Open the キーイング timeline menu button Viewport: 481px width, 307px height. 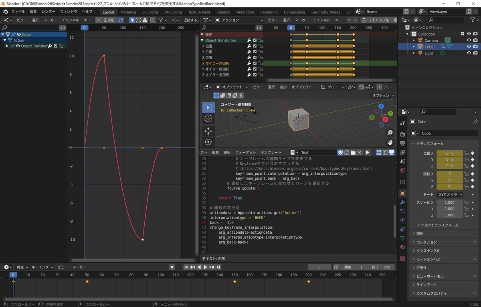[x=42, y=267]
